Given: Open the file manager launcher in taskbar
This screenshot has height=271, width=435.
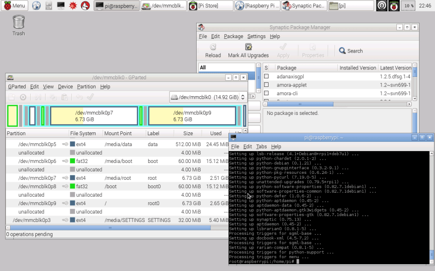Looking at the screenshot, I should (x=49, y=5).
